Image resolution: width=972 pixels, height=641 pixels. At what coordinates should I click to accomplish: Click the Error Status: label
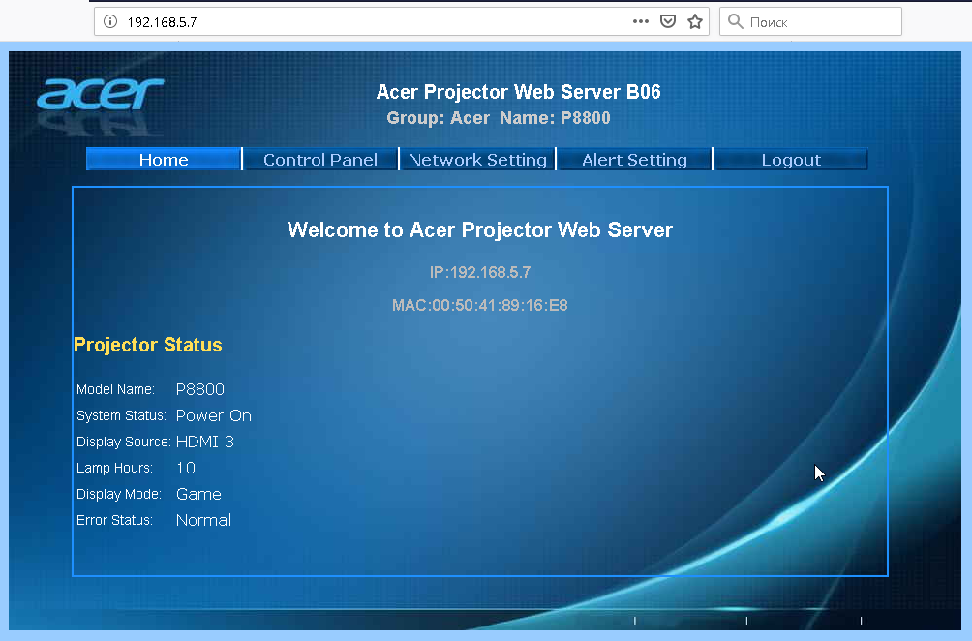coord(114,520)
